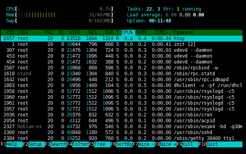Click the CPU usage meter bar
This screenshot has height=154, width=246.
pos(60,9)
